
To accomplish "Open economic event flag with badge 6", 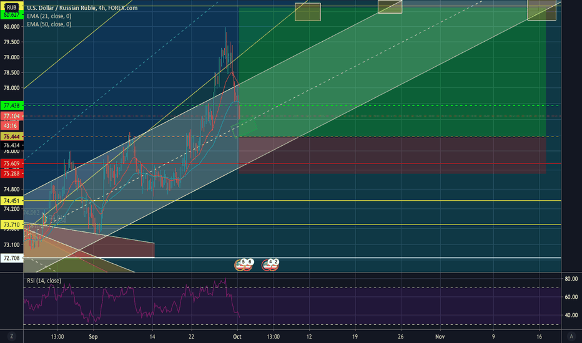I will pyautogui.click(x=248, y=265).
